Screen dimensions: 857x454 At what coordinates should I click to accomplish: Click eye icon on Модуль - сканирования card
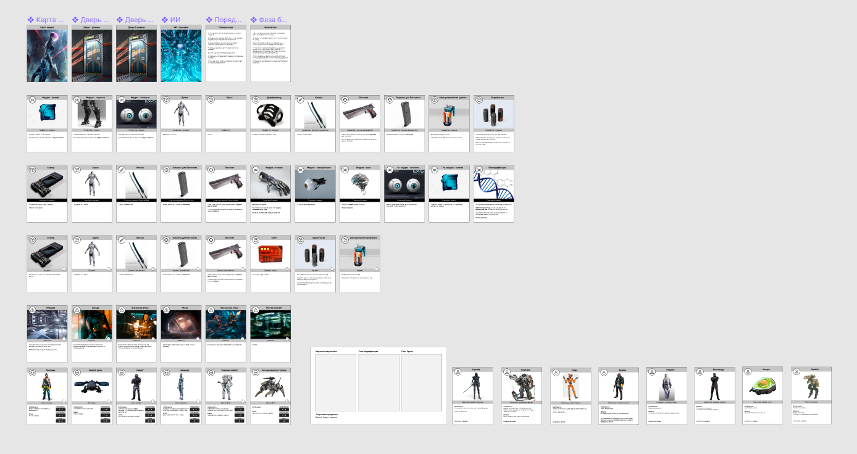[299, 168]
